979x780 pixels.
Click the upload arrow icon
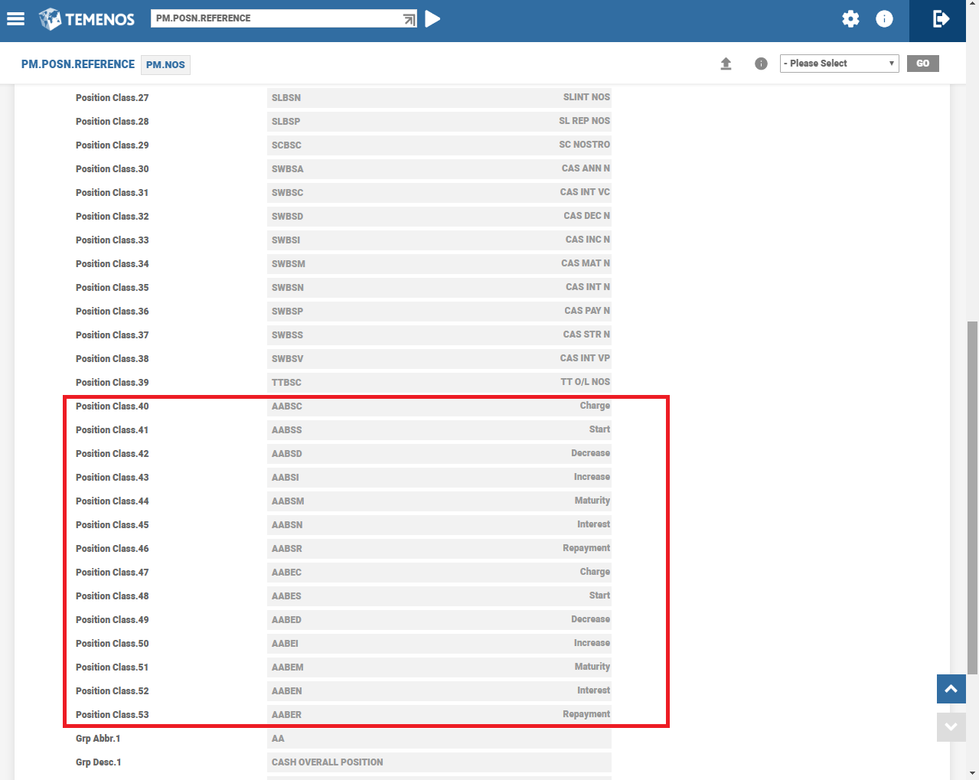726,64
